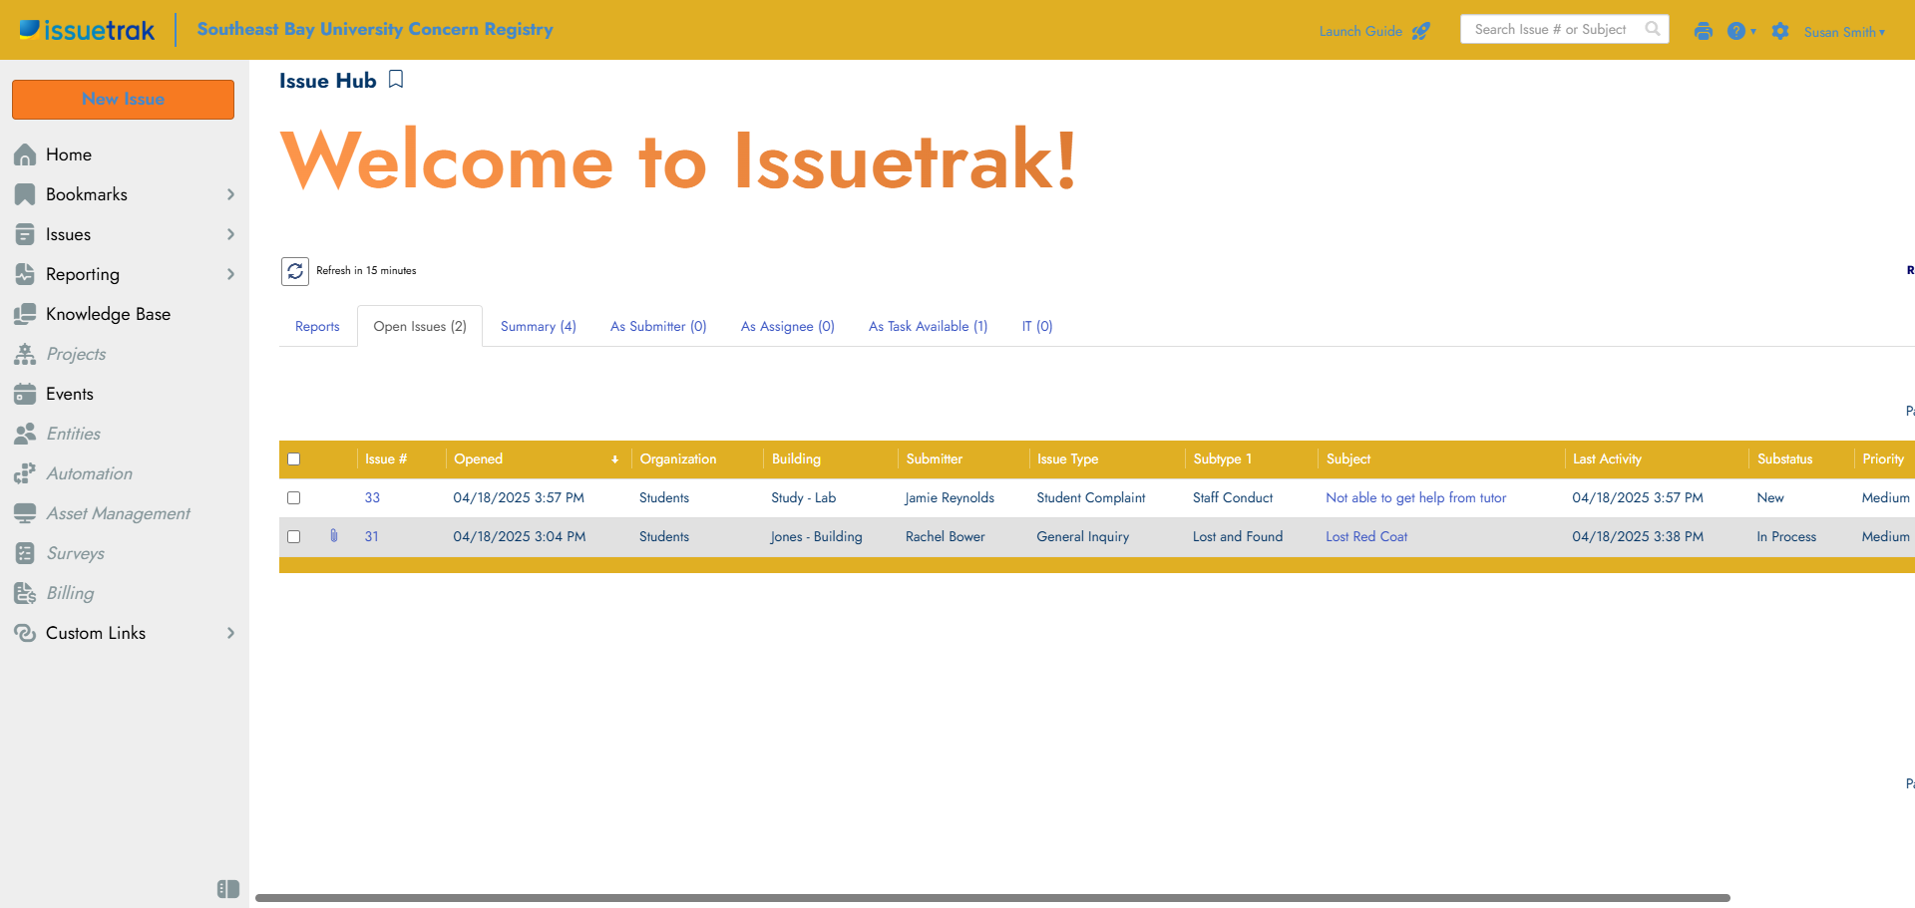Viewport: 1915px width, 908px height.
Task: Click the Billing sidebar icon
Action: point(25,593)
